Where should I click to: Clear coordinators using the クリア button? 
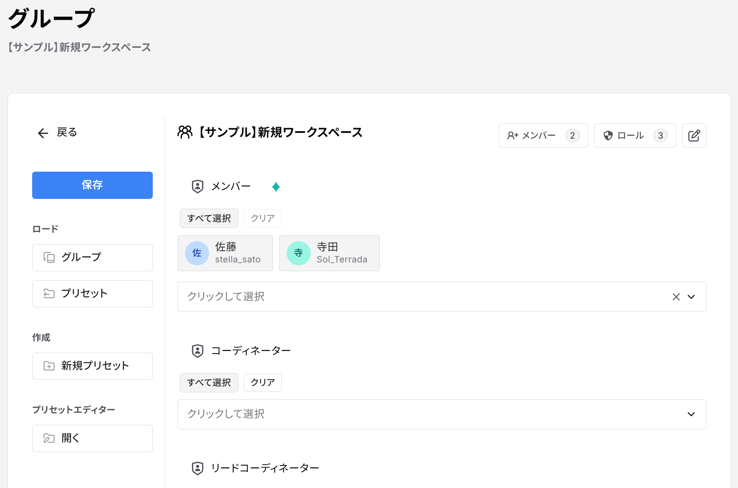(262, 382)
